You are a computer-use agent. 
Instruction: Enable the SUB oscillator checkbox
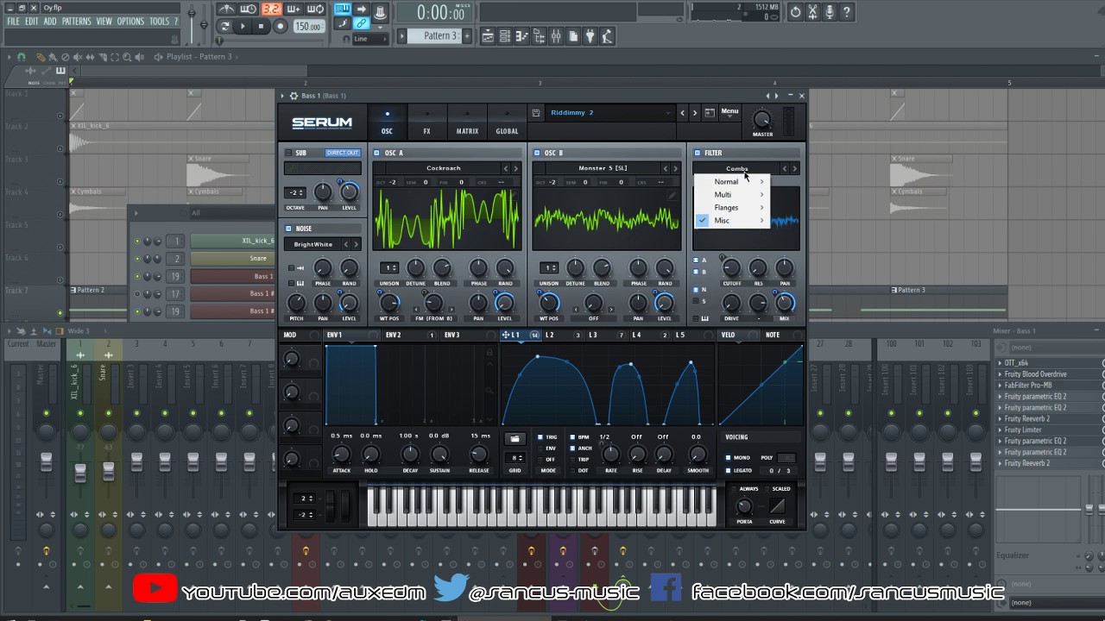click(289, 153)
